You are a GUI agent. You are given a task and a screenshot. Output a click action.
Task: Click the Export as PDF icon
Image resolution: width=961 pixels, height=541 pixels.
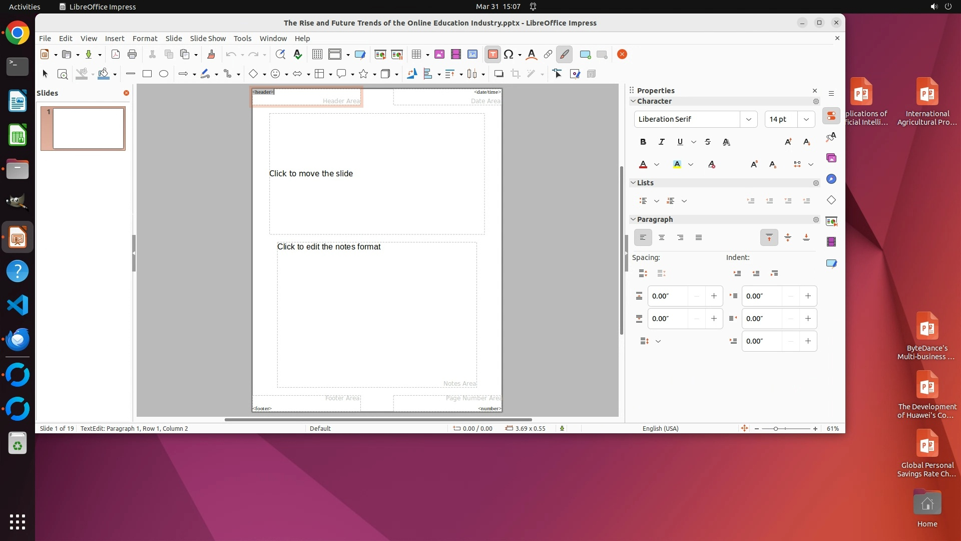click(x=116, y=55)
